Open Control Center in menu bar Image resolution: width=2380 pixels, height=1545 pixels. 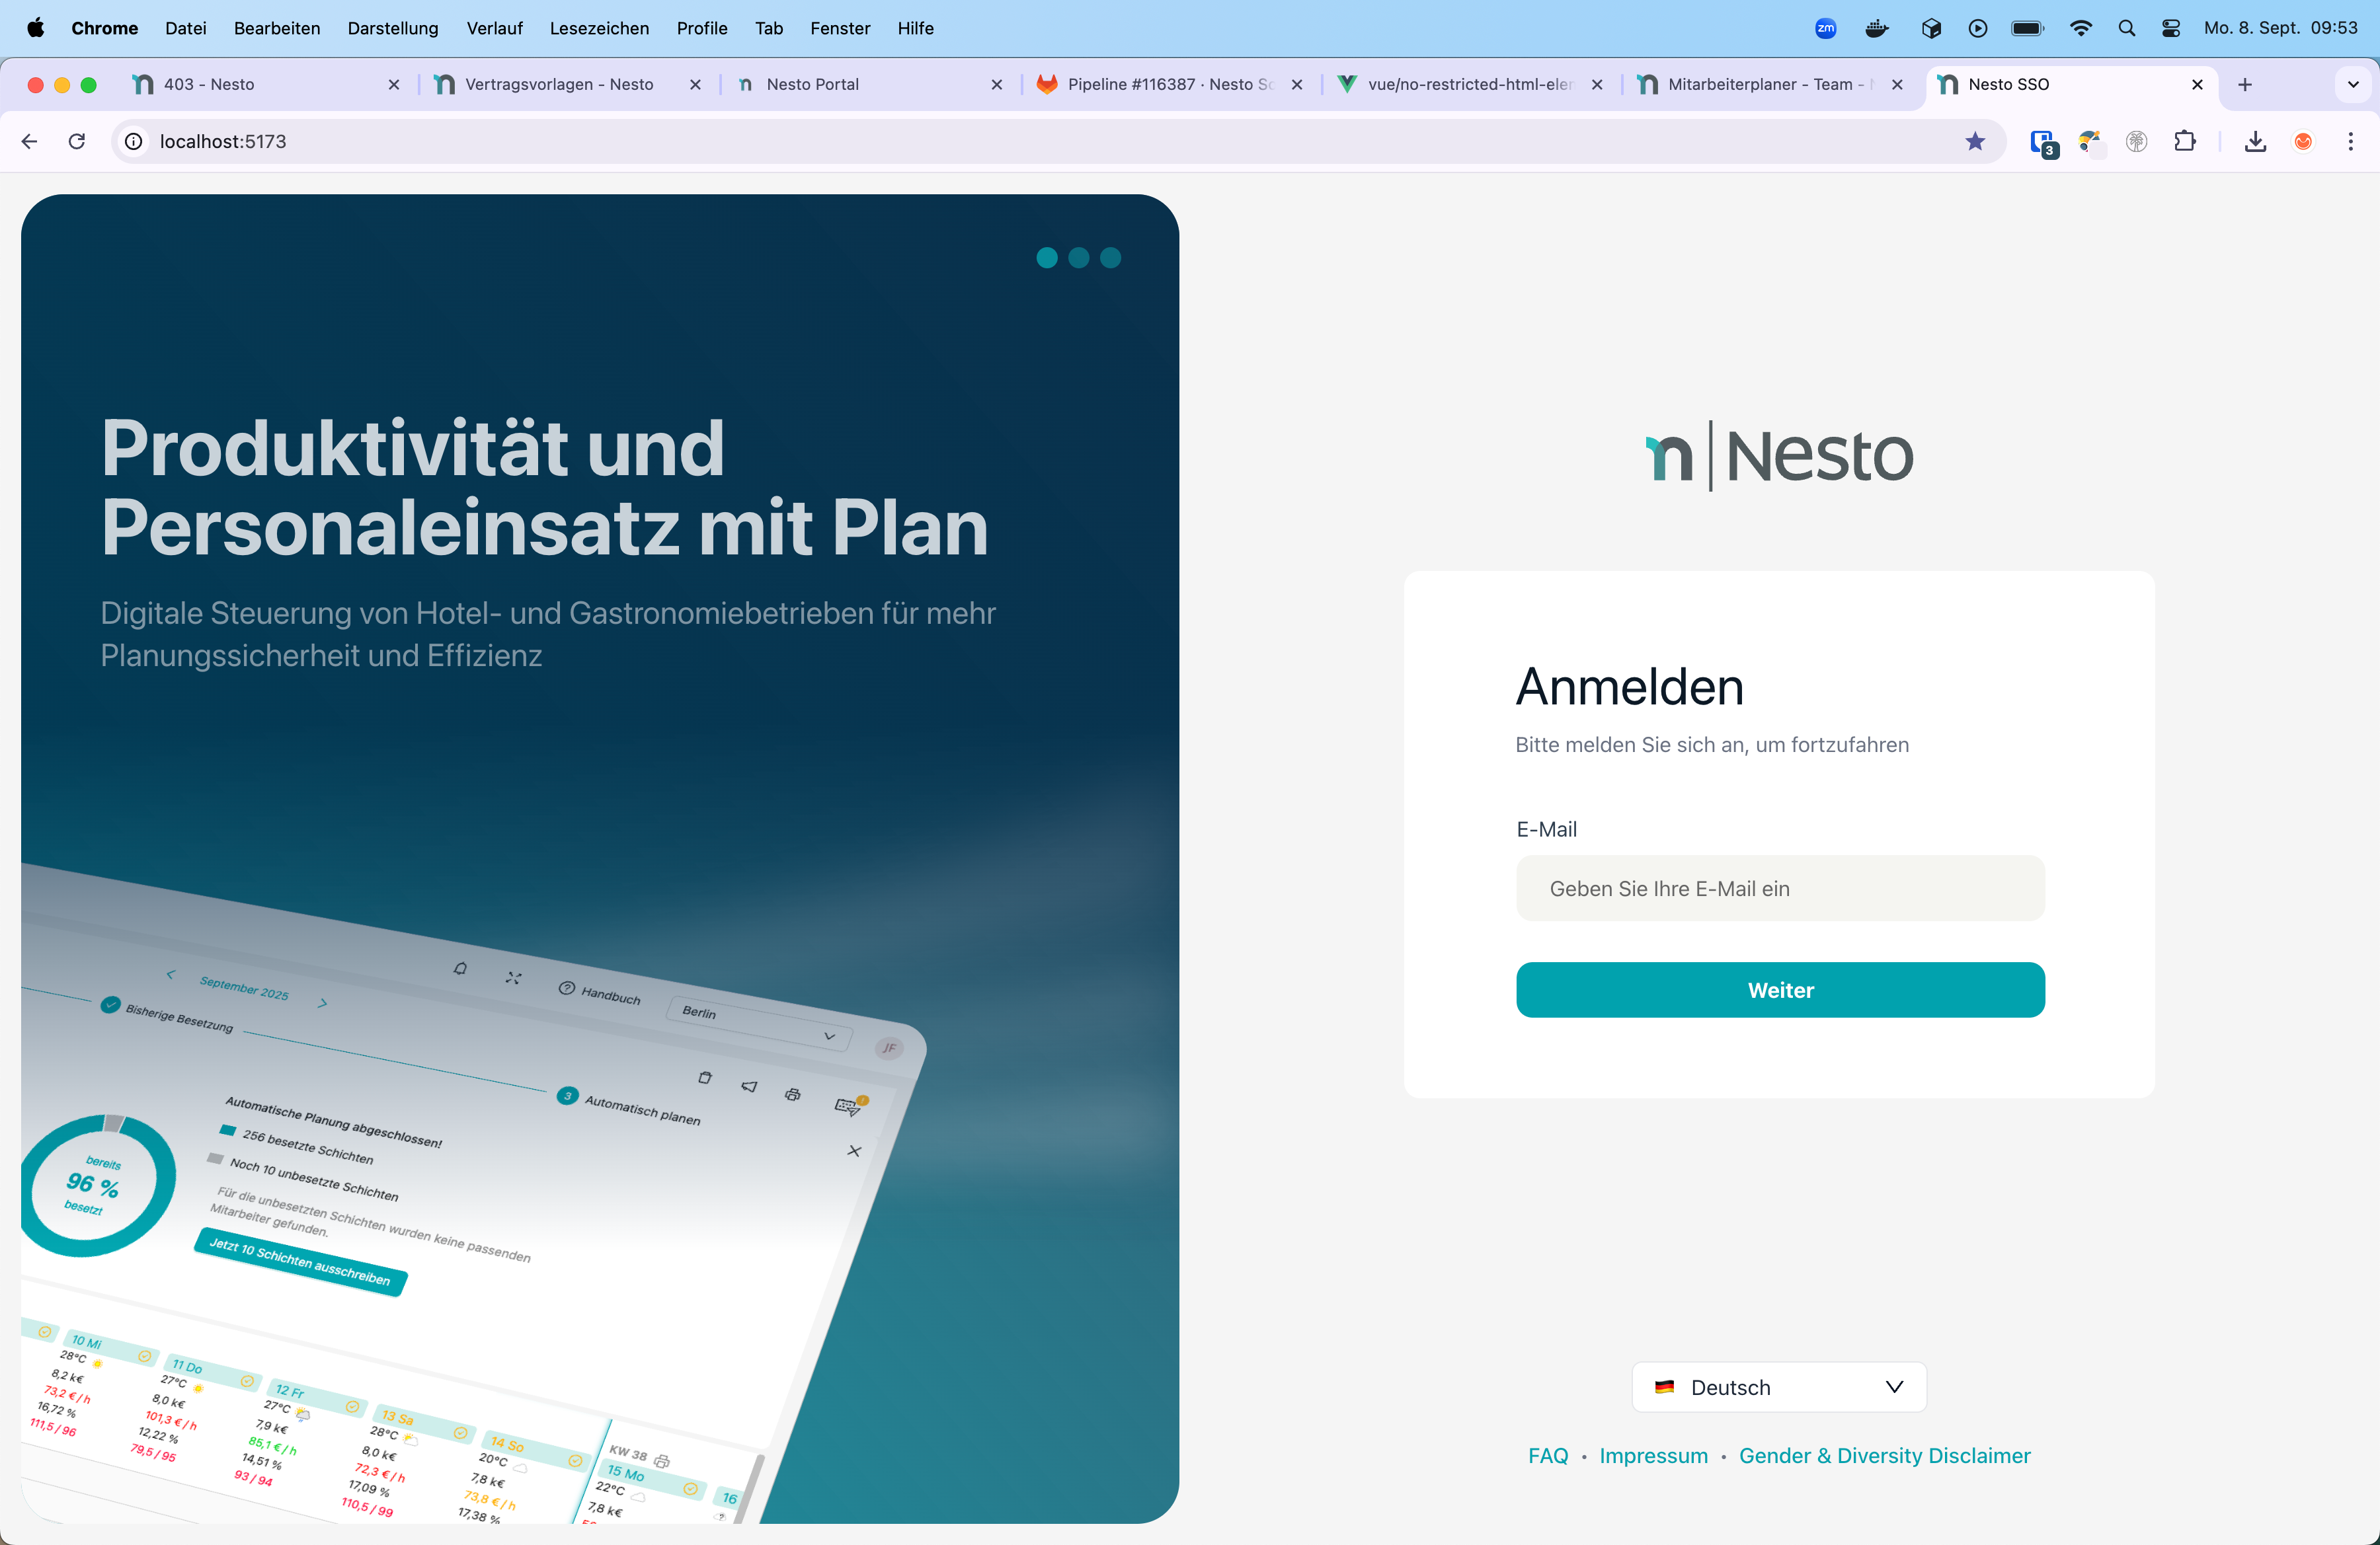2170,28
